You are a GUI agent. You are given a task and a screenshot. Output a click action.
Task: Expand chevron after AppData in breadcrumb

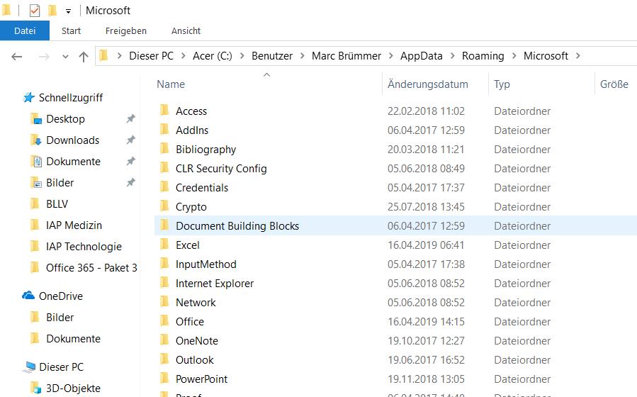pyautogui.click(x=453, y=56)
